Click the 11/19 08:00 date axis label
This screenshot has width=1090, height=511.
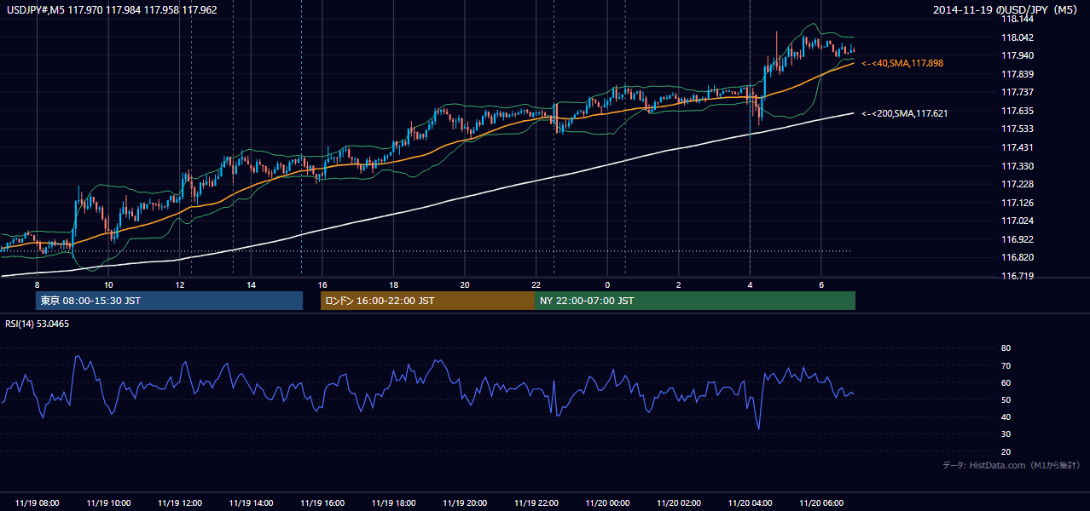38,503
